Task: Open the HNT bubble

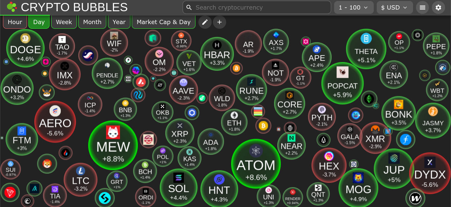Action: click(219, 189)
